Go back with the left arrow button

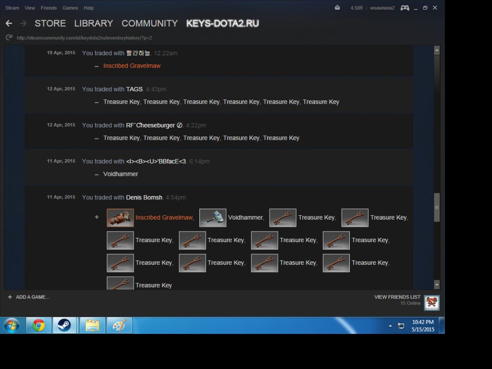[x=9, y=23]
